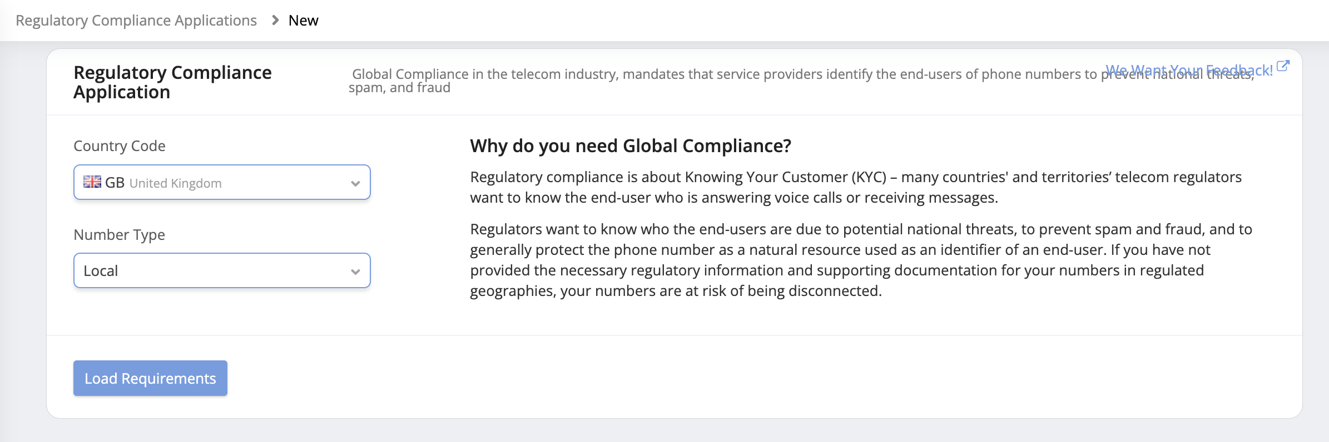Click the breadcrumb chevron separator icon
Screen dimensions: 1329x442
click(x=275, y=21)
